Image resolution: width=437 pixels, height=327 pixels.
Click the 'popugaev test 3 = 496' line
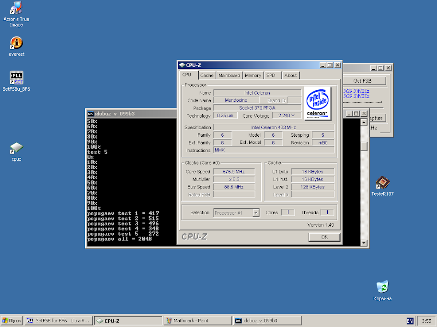click(123, 224)
